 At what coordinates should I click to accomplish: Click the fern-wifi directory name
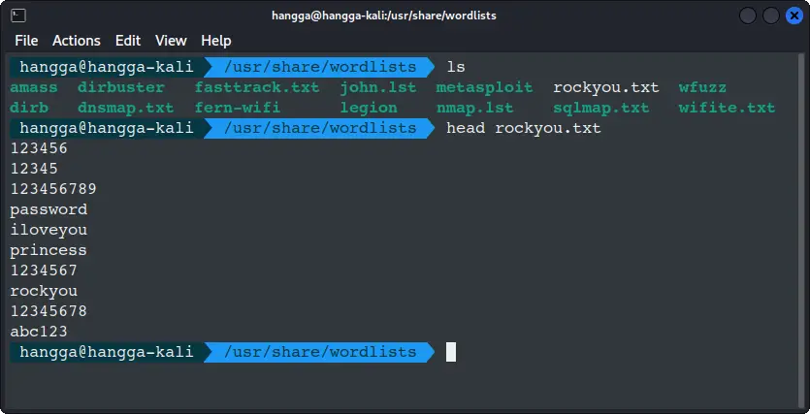pyautogui.click(x=237, y=108)
